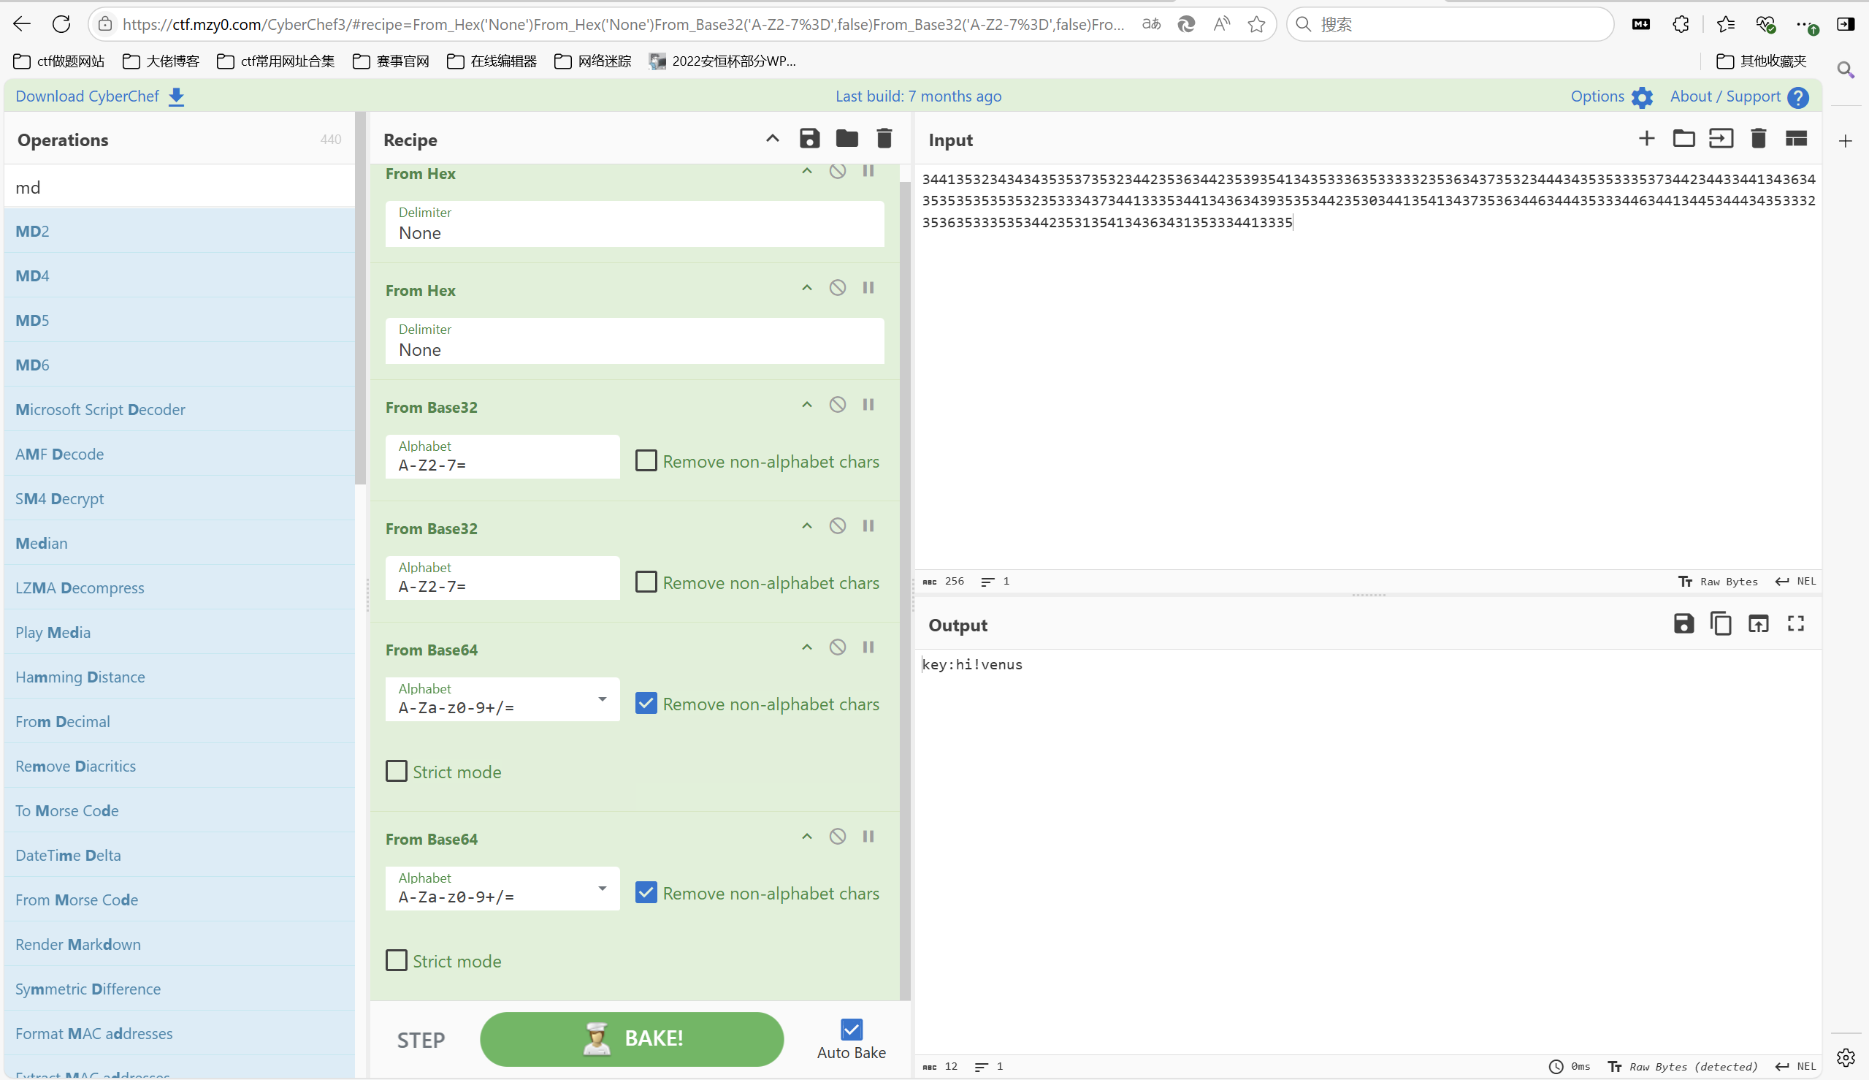Toggle the Auto Bake checkbox
This screenshot has width=1869, height=1080.
(x=851, y=1030)
